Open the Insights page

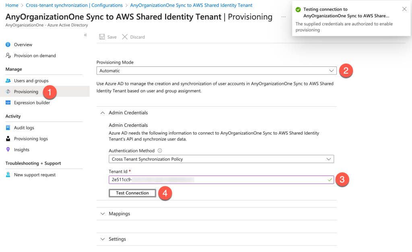tap(21, 149)
